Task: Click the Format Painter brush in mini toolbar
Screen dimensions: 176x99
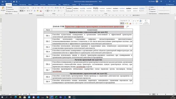Action: click(138, 21)
